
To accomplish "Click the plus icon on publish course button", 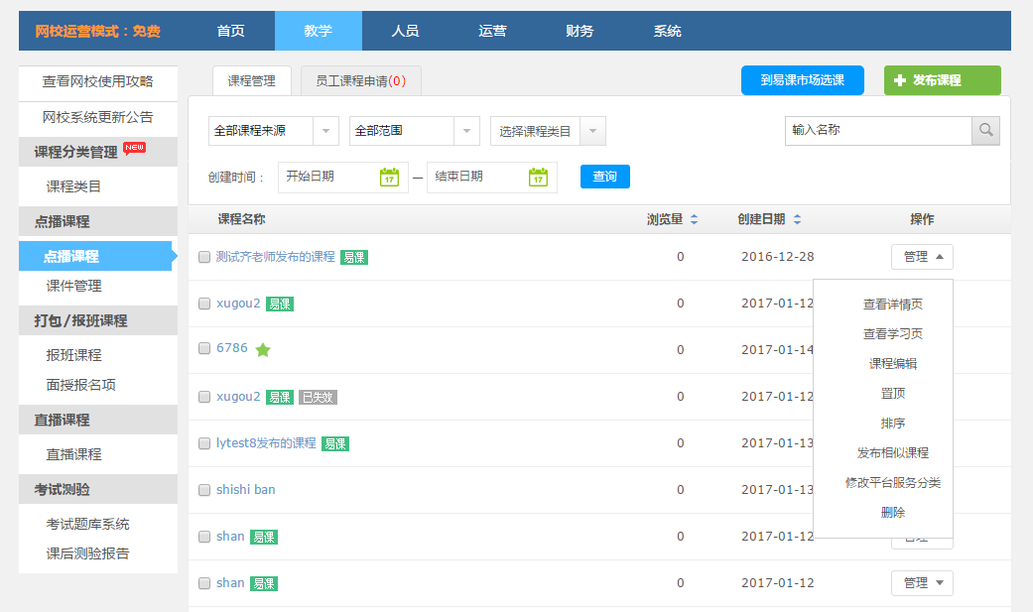I will tap(900, 80).
